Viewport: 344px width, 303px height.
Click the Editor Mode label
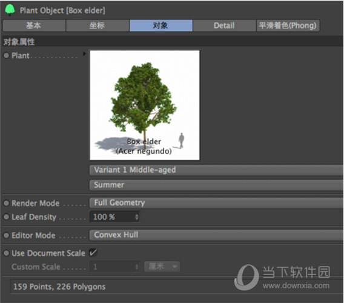pyautogui.click(x=33, y=235)
